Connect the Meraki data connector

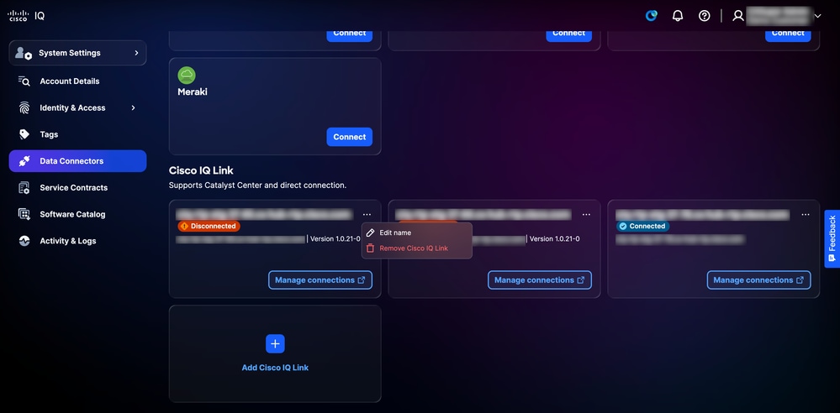pyautogui.click(x=349, y=137)
